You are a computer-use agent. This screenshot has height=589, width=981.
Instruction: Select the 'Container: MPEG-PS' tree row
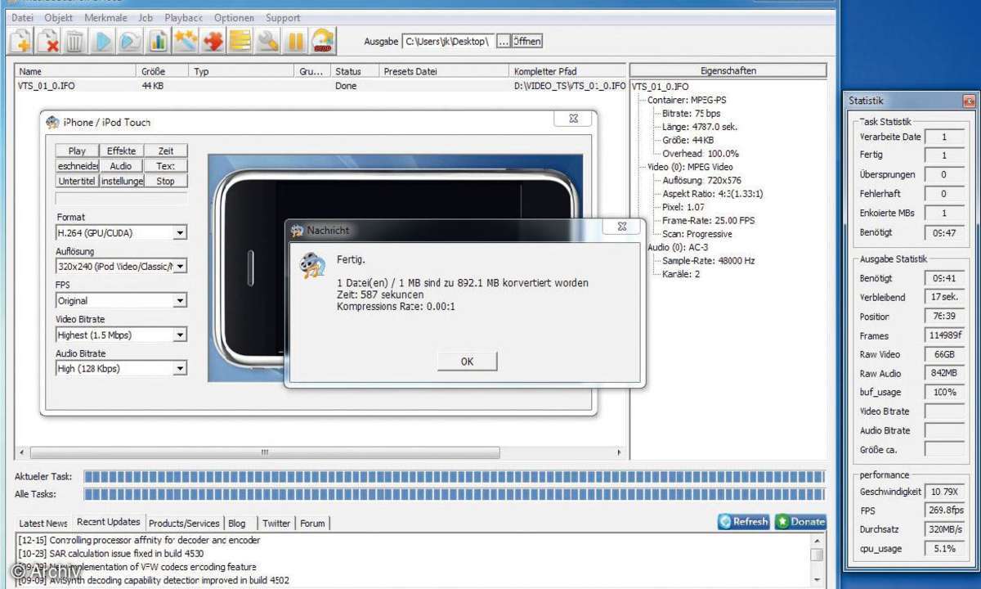tap(686, 100)
